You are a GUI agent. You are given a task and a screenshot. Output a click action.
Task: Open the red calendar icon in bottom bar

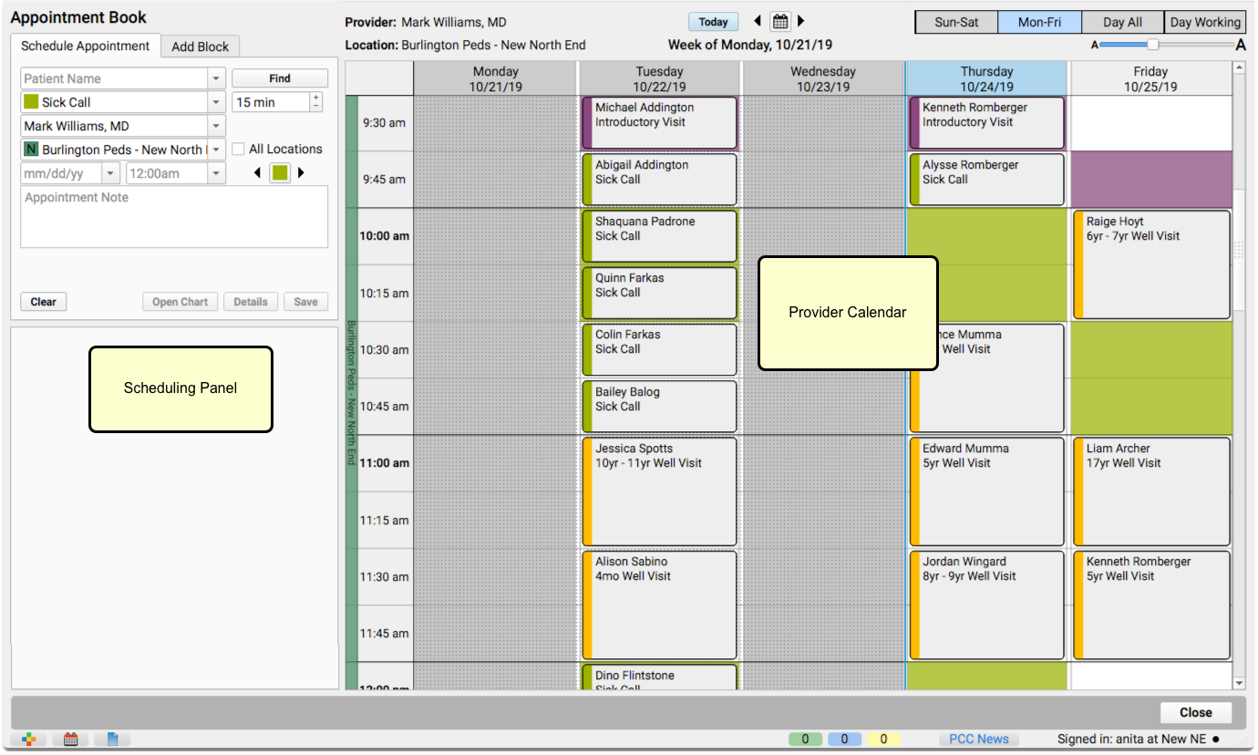[x=70, y=739]
